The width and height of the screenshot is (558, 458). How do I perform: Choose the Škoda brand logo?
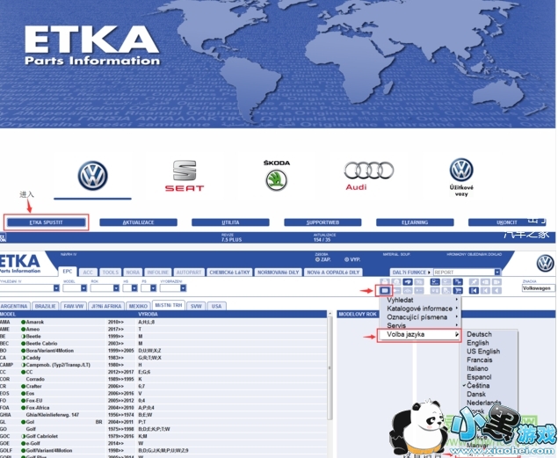coord(277,176)
